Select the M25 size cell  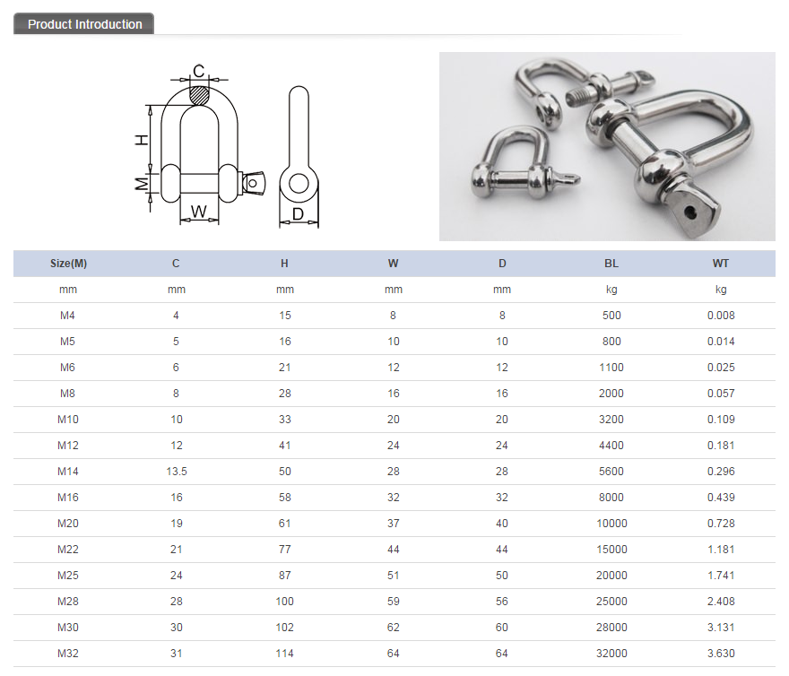(68, 576)
